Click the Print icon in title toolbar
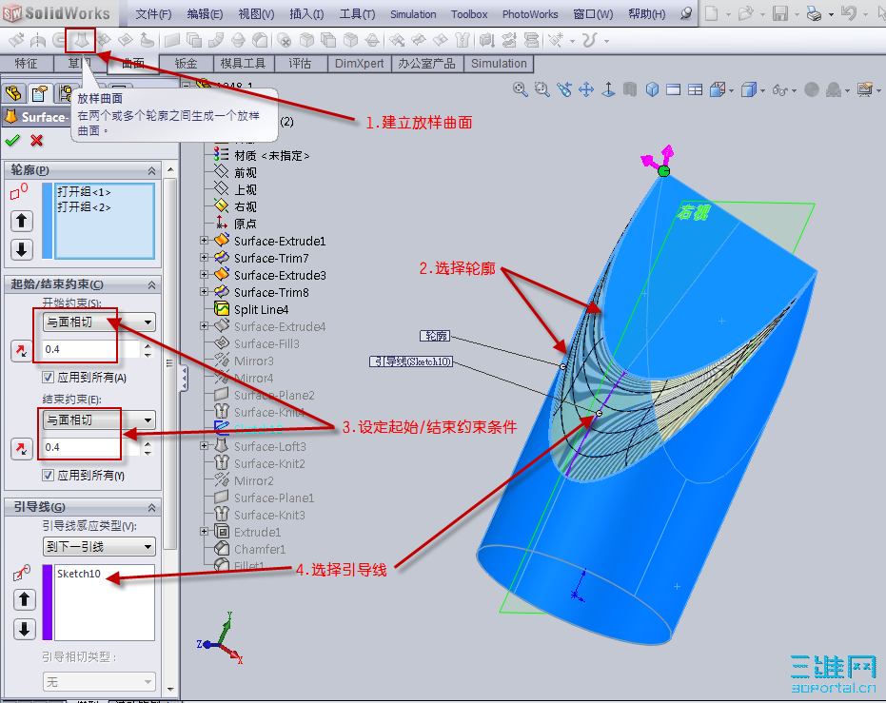Image resolution: width=886 pixels, height=703 pixels. tap(814, 13)
